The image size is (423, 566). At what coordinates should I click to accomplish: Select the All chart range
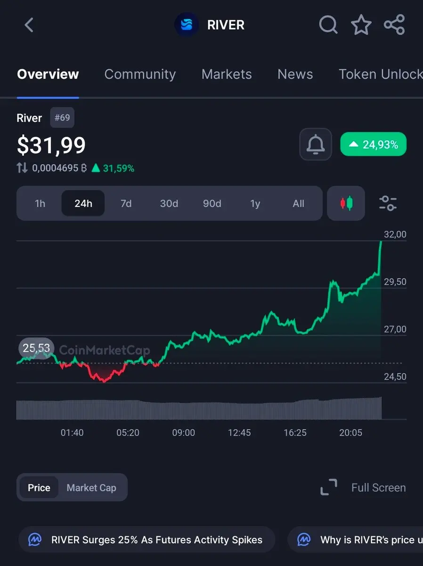point(299,203)
